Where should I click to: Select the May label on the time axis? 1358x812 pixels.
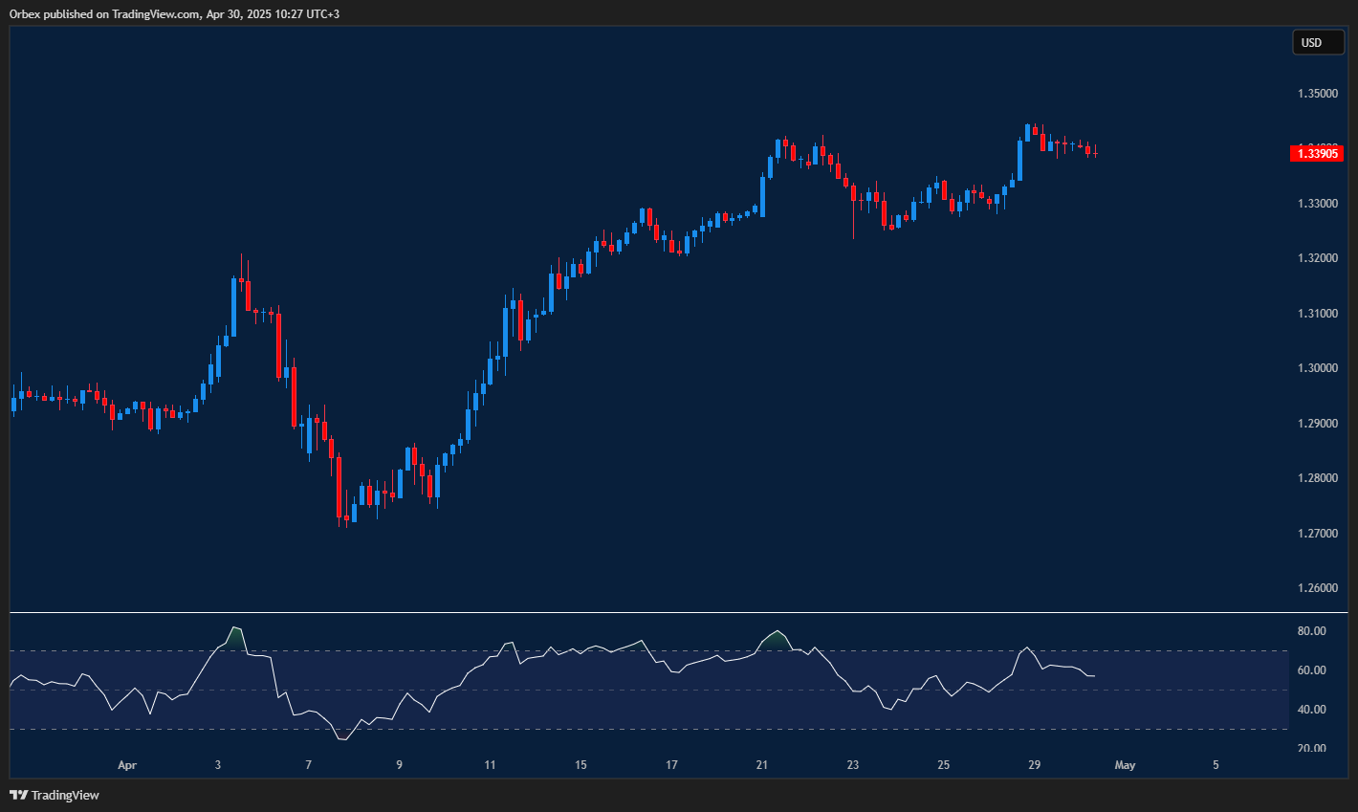click(1125, 765)
